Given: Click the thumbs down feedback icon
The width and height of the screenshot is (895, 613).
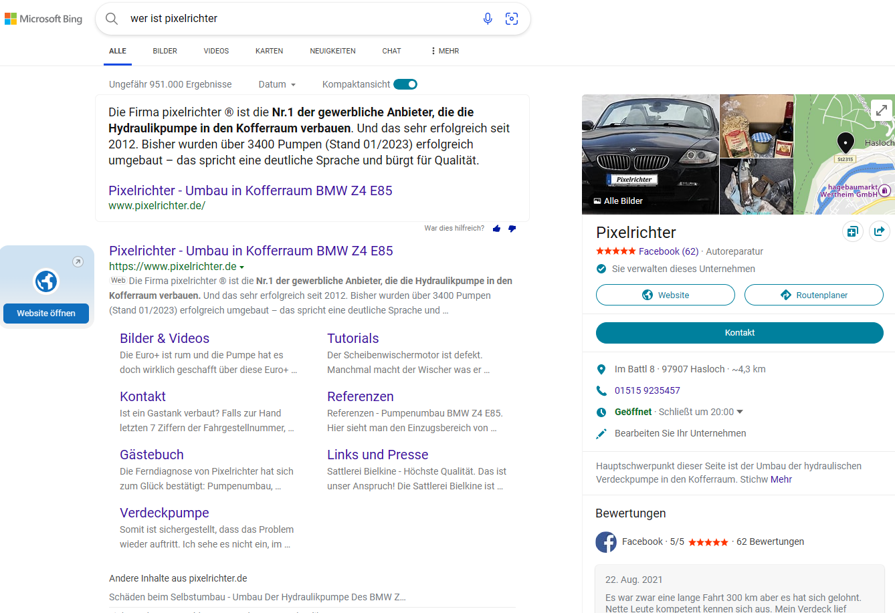Looking at the screenshot, I should click(512, 229).
